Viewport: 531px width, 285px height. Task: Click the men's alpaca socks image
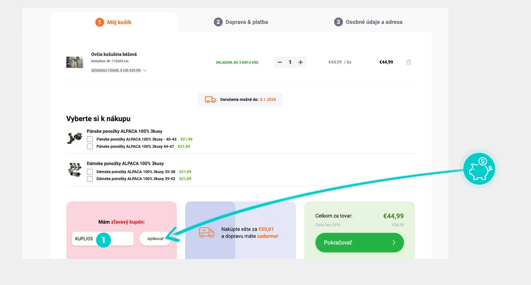tap(74, 138)
